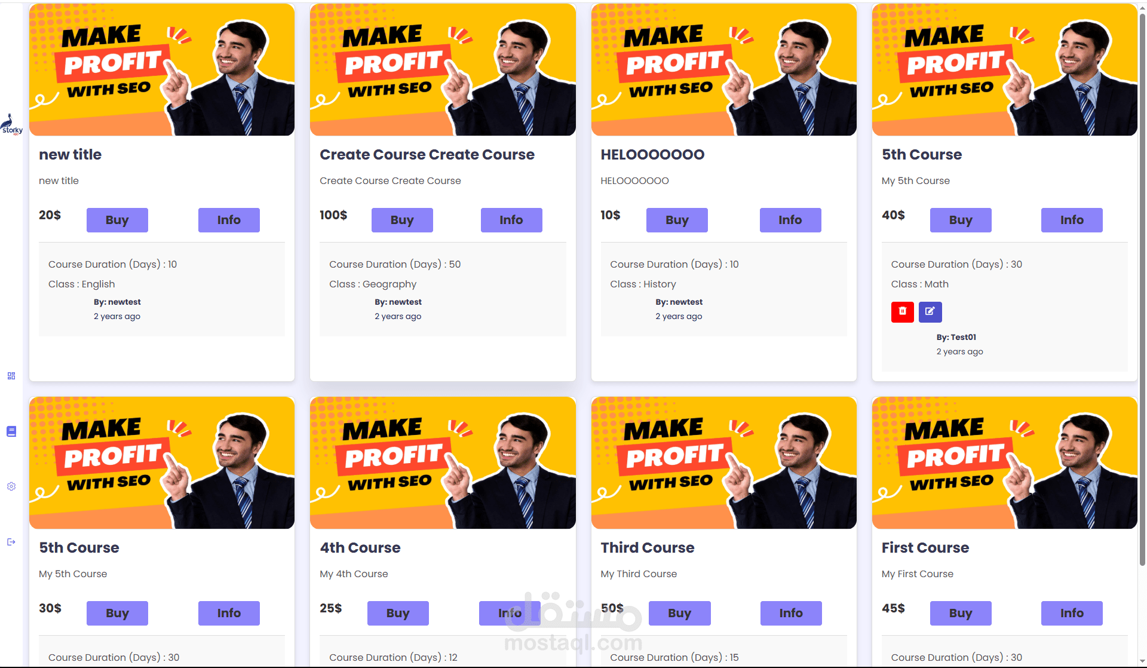The image size is (1147, 668).
Task: Open Info for the 30$ 5th Course
Action: (x=229, y=613)
